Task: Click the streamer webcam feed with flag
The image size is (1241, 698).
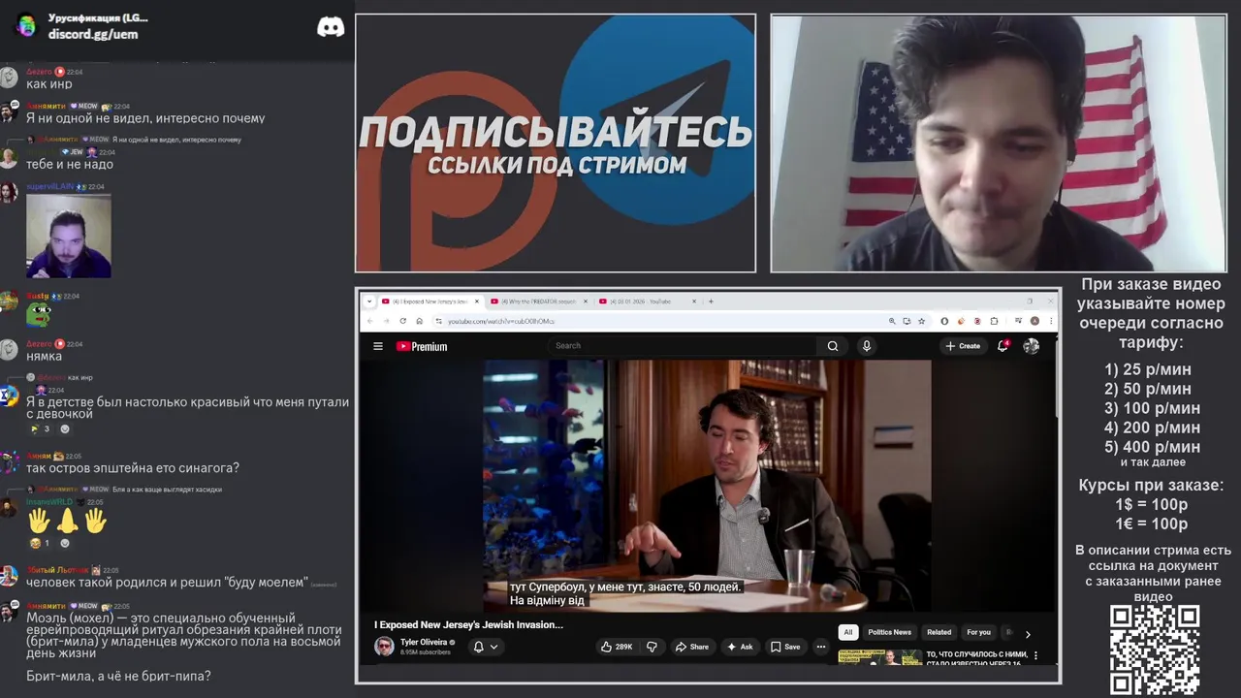Action: [x=998, y=143]
